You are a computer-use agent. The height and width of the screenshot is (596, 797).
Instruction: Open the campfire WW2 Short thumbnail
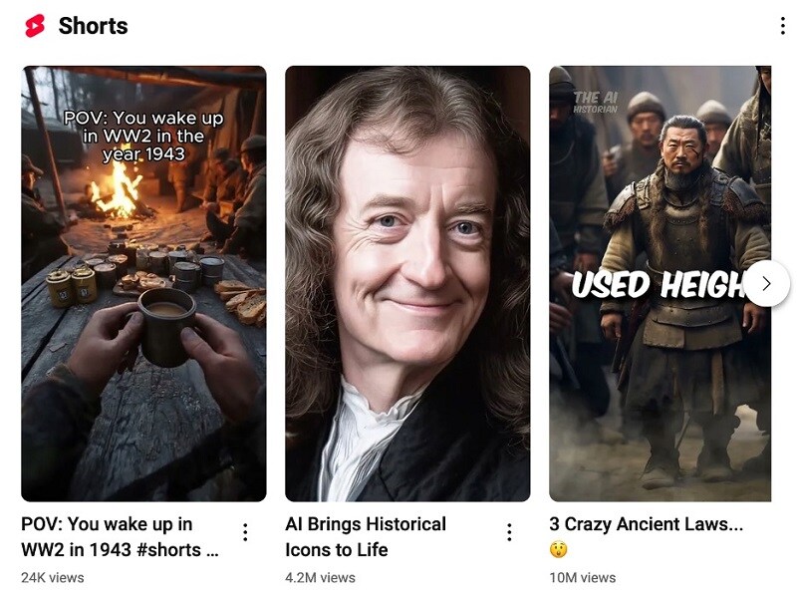click(x=143, y=284)
